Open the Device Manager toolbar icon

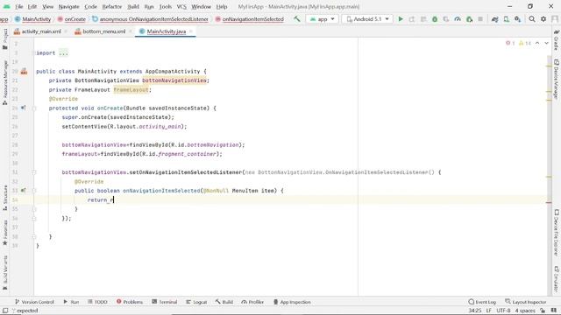pos(507,19)
